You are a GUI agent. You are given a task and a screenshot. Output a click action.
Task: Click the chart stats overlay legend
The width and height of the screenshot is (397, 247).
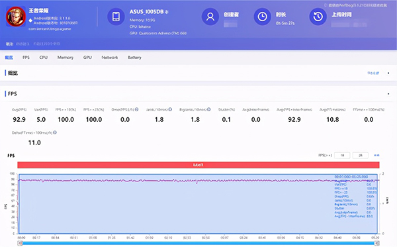point(355,196)
